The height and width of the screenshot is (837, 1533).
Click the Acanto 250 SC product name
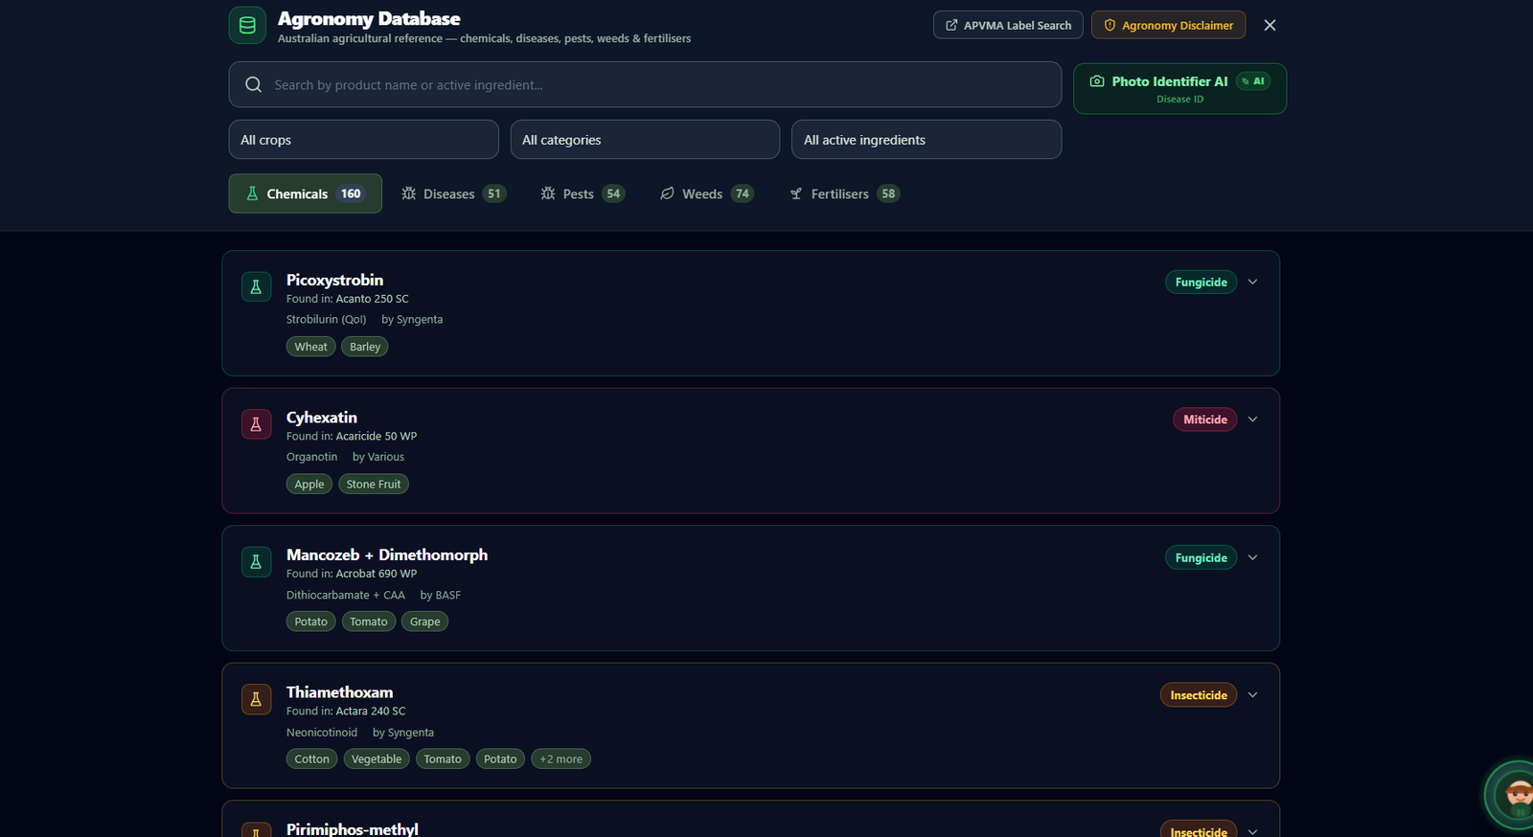coord(372,299)
